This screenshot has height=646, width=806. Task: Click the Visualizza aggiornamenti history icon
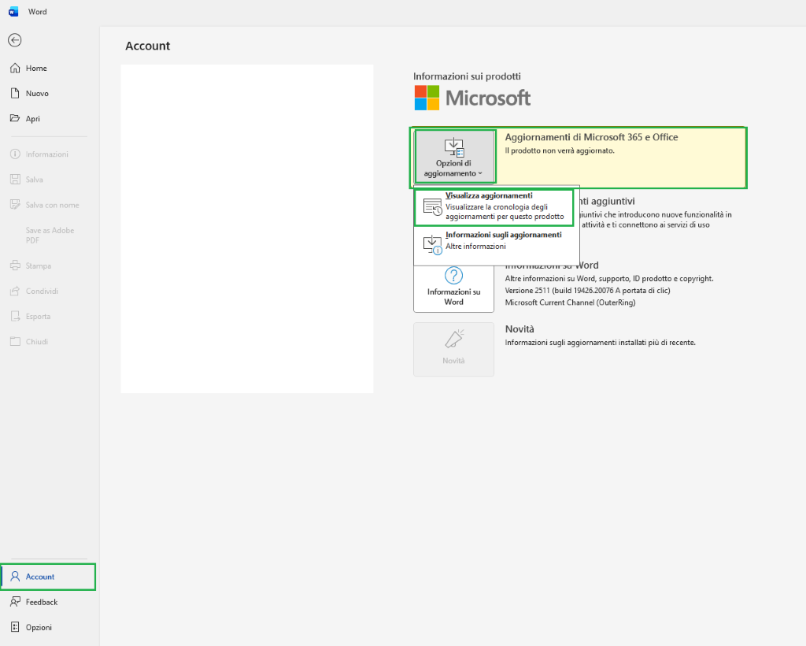point(432,206)
